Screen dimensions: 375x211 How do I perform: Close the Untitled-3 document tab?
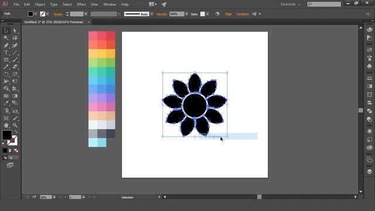(x=88, y=22)
